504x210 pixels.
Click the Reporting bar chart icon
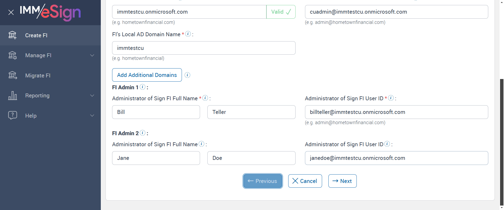(12, 96)
